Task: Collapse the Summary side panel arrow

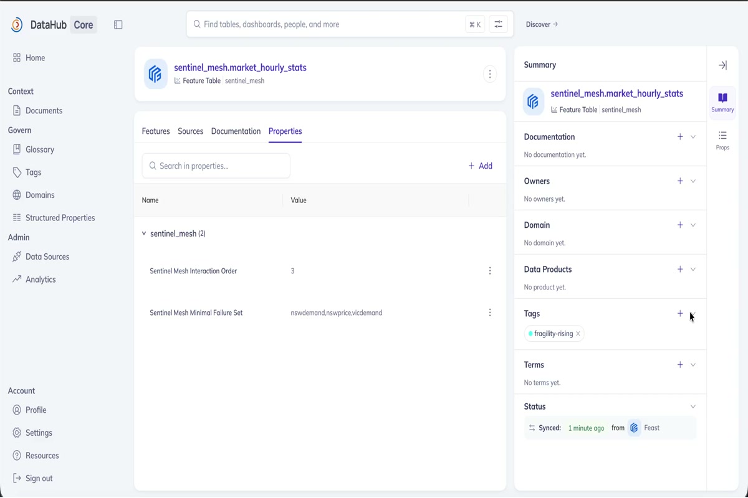Action: pos(722,65)
